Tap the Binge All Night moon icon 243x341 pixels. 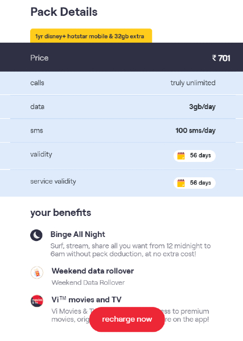36,235
